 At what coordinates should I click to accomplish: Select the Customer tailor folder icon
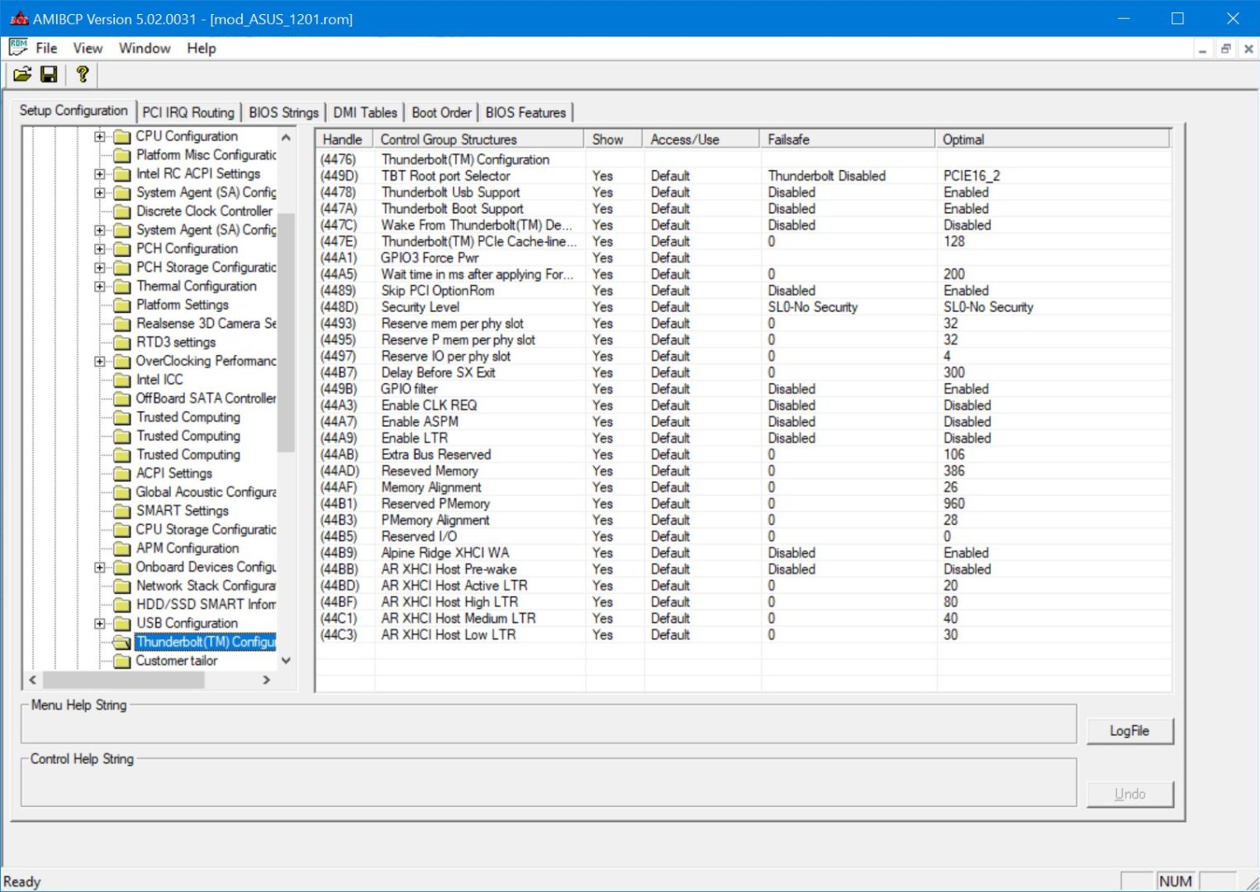click(x=122, y=662)
